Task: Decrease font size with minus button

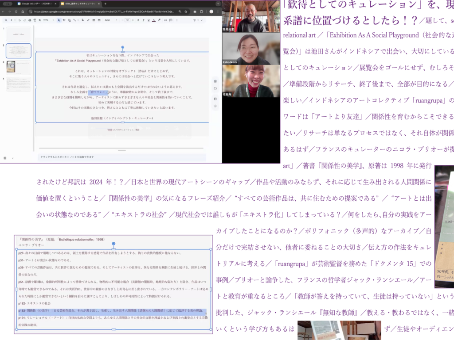Action: coord(122,20)
